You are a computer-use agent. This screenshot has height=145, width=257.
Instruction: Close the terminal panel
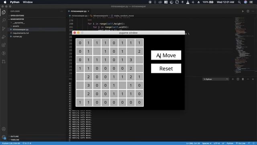coord(253,79)
